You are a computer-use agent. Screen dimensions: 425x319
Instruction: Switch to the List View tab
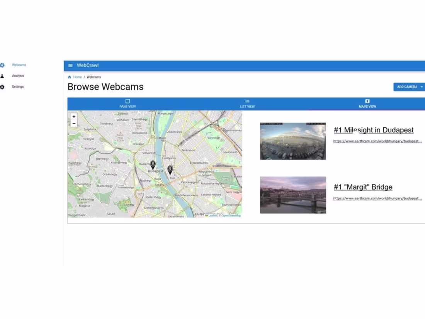tap(247, 104)
